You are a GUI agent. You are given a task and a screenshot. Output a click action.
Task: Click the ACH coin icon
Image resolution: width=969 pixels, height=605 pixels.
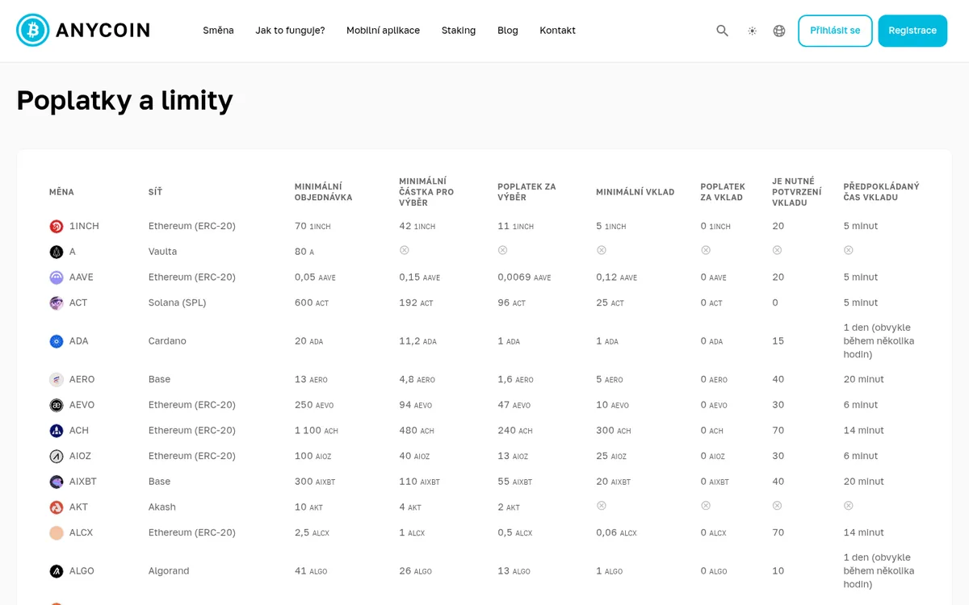57,431
